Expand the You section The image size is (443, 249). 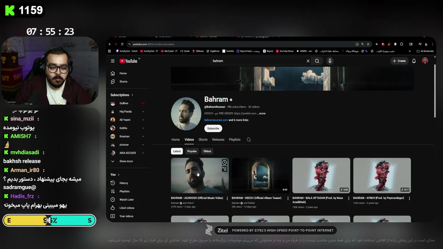(115, 175)
